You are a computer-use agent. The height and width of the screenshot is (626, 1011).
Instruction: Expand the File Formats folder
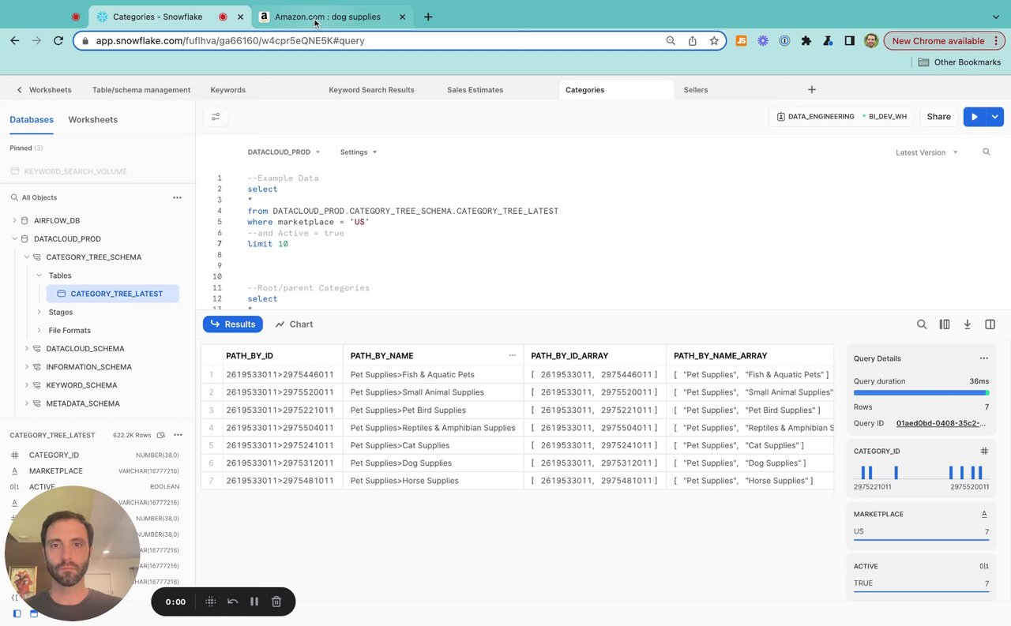click(x=39, y=330)
